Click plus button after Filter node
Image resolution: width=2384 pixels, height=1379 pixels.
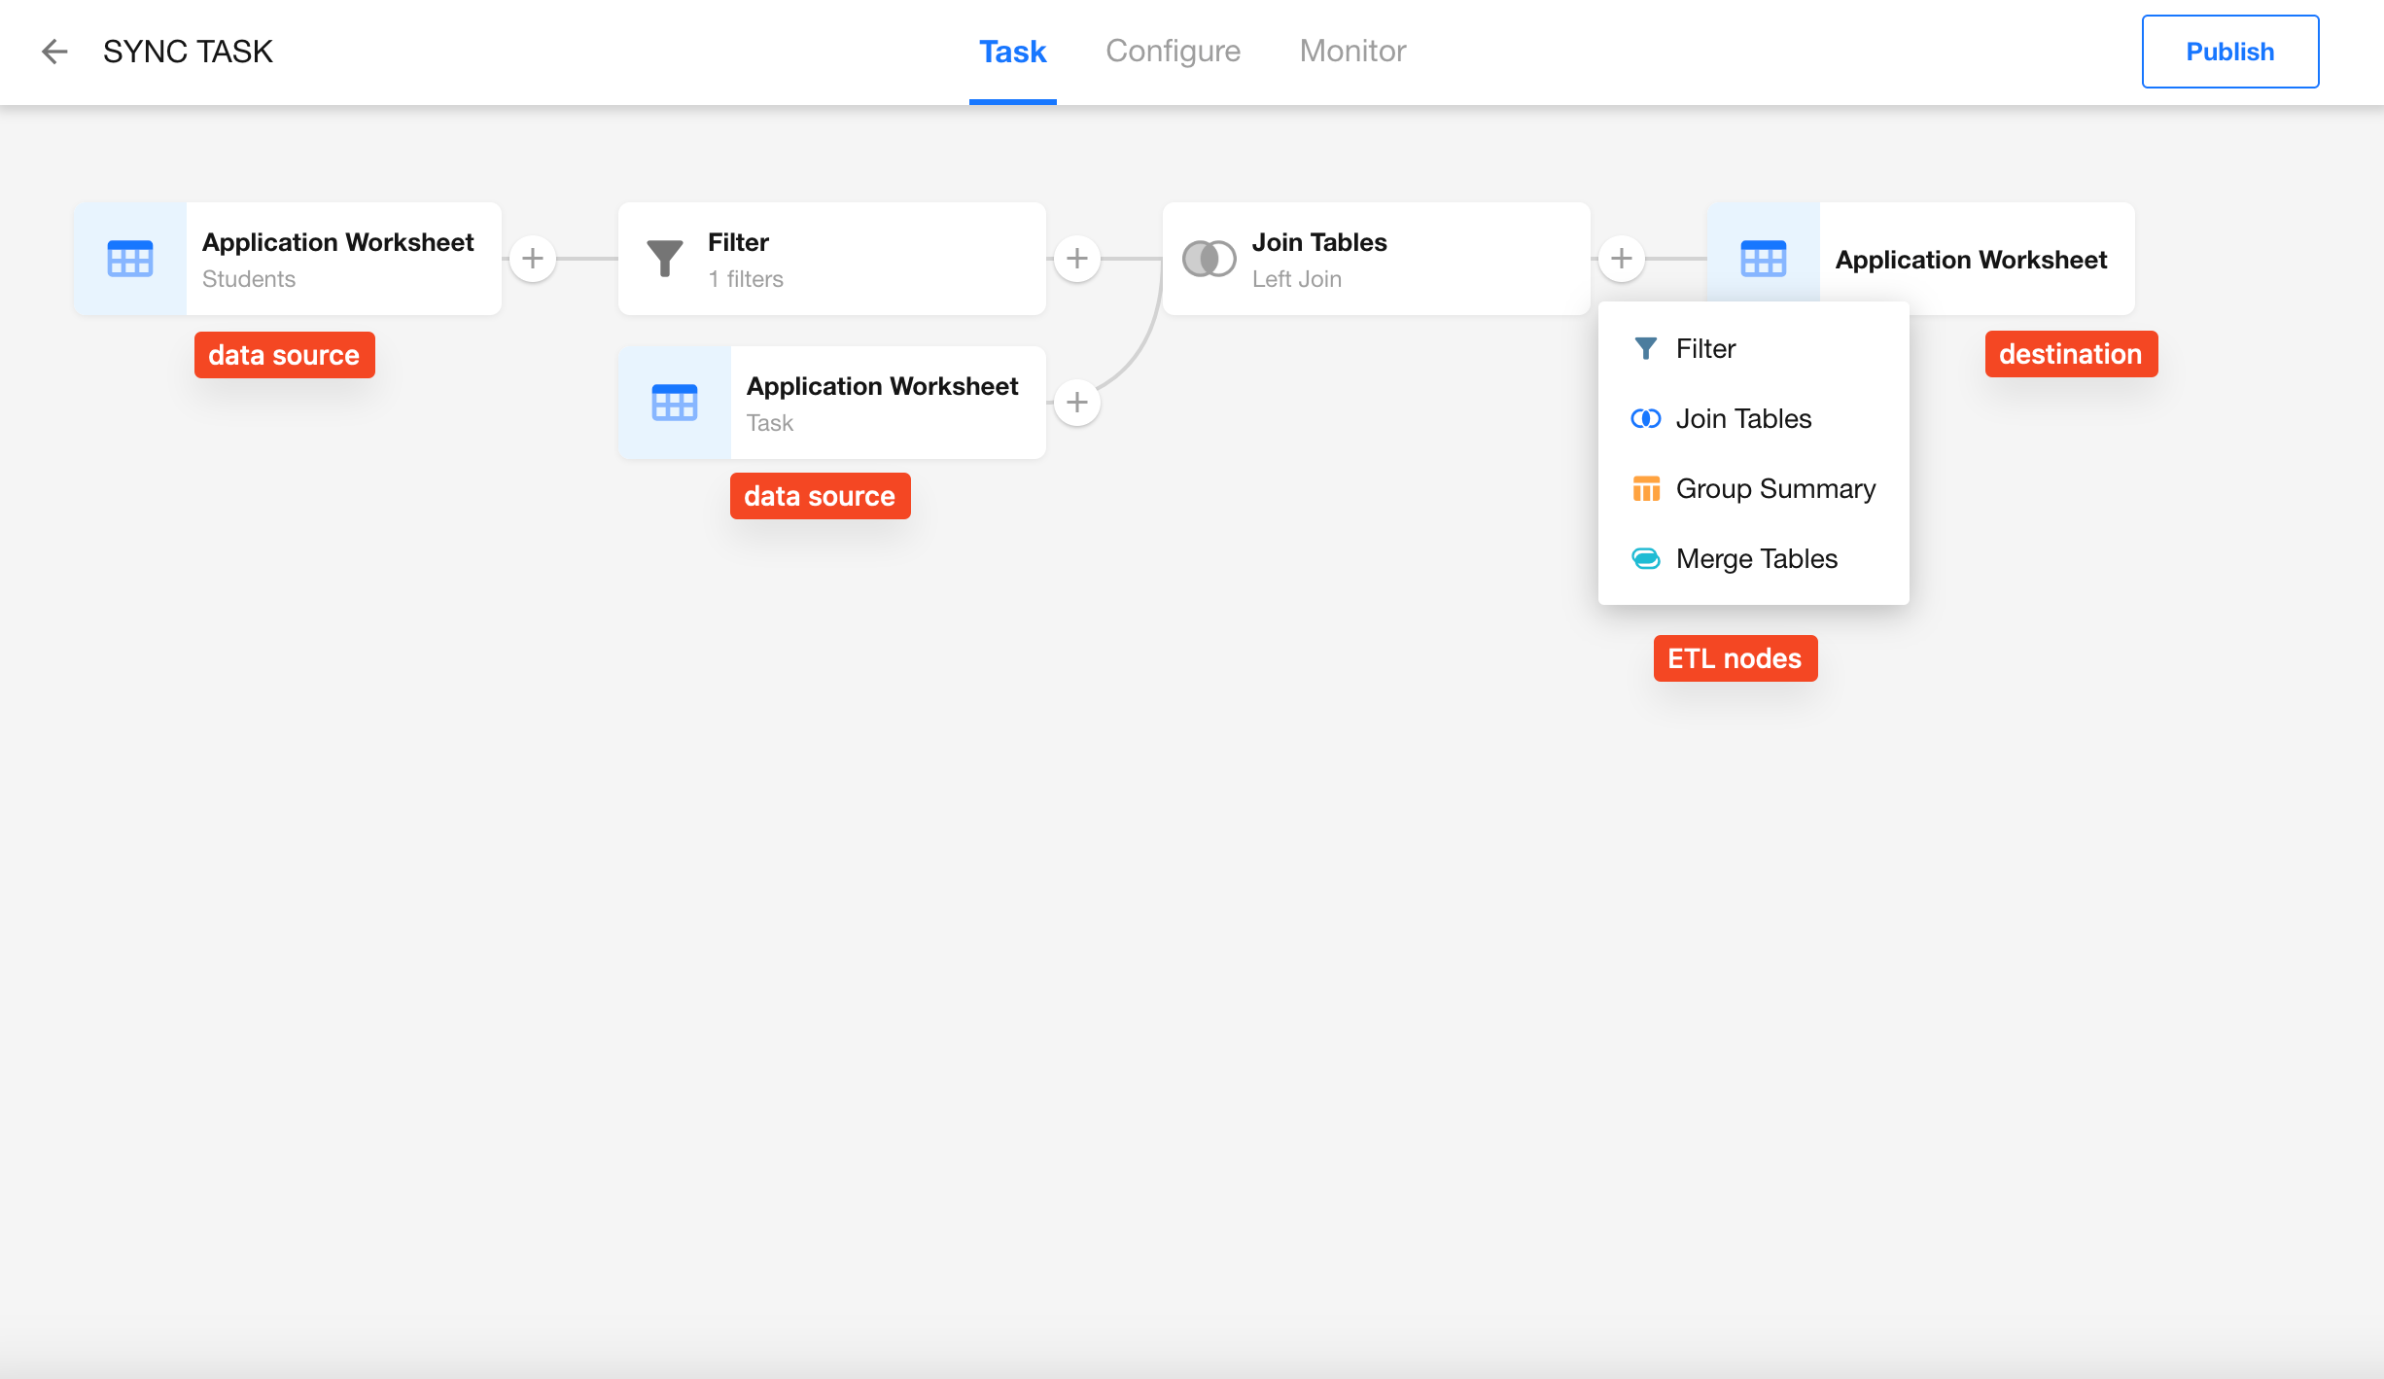tap(1077, 259)
